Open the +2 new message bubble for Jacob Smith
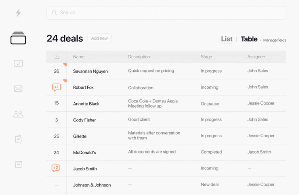This screenshot has width=299, height=195. click(x=56, y=168)
